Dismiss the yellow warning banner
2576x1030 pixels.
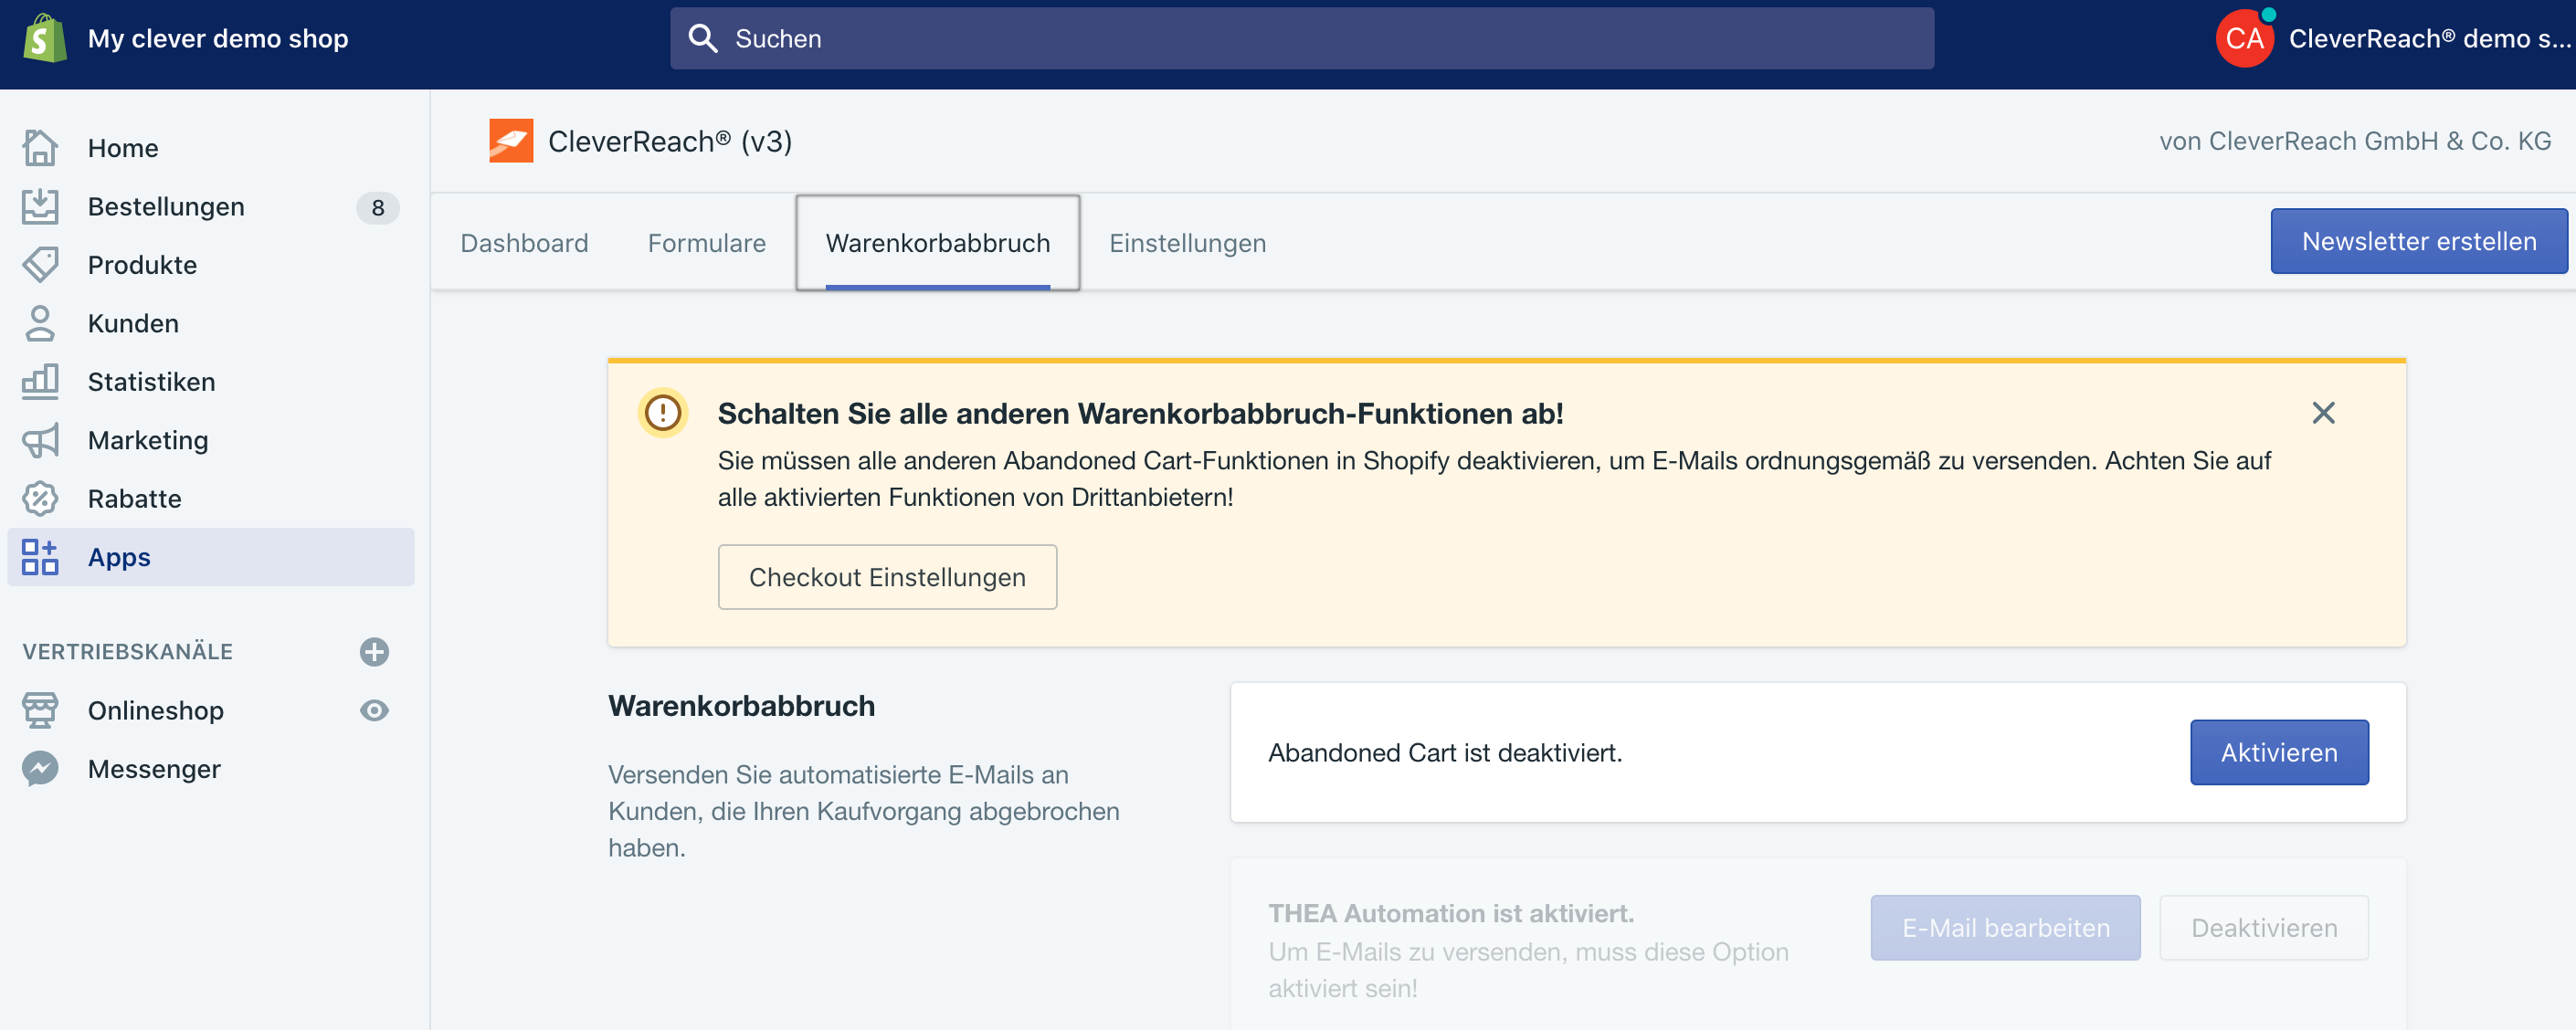pyautogui.click(x=2323, y=413)
